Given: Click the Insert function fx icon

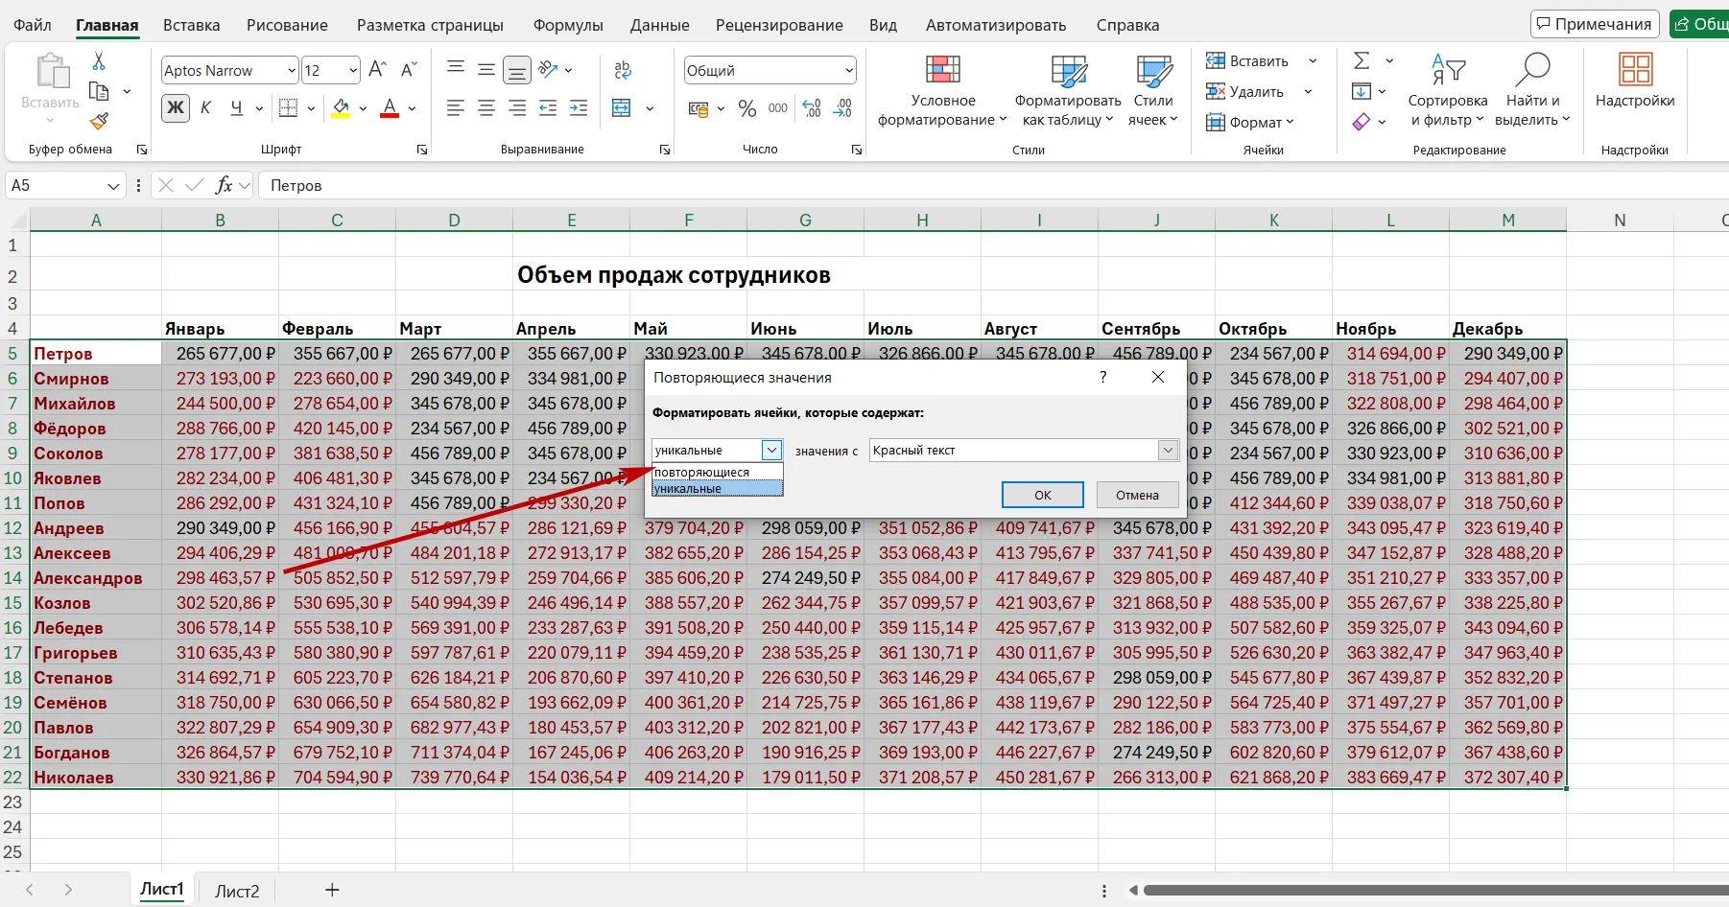Looking at the screenshot, I should 224,185.
